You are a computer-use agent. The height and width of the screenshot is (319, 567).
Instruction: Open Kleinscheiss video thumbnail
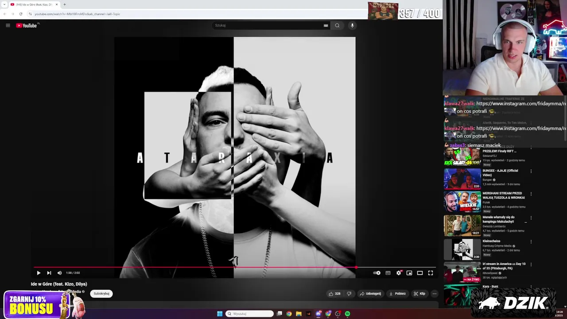pos(462,249)
